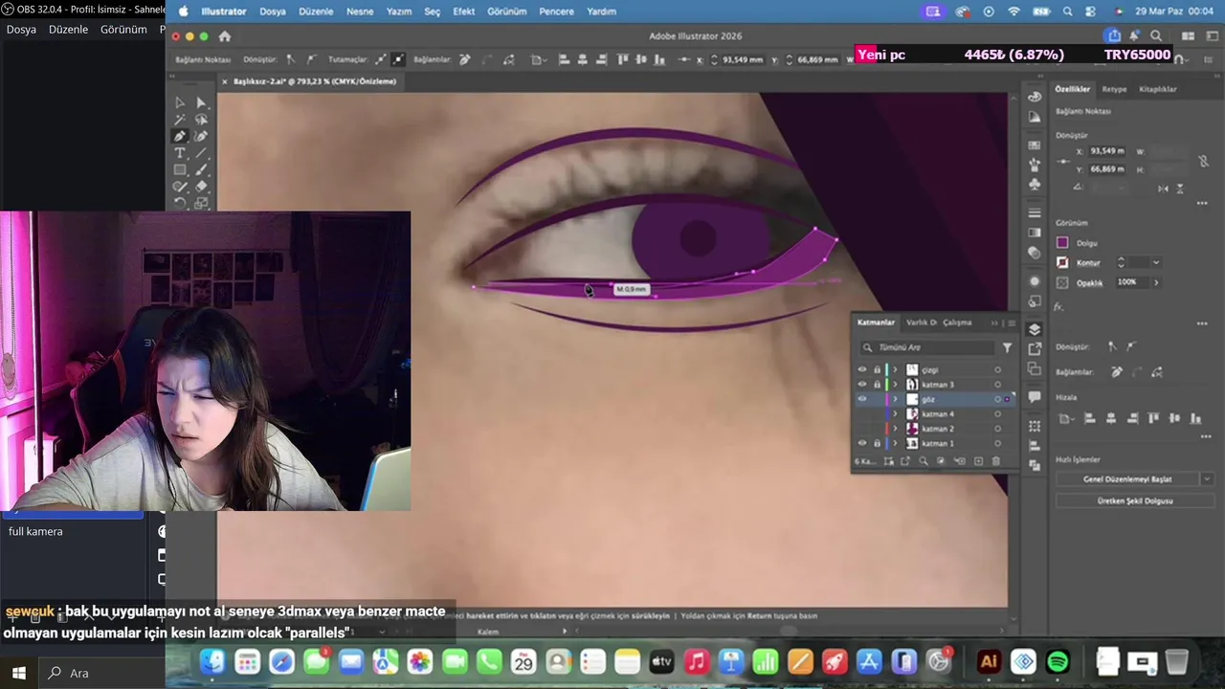
Task: Open Music app in the Dock
Action: click(x=697, y=661)
